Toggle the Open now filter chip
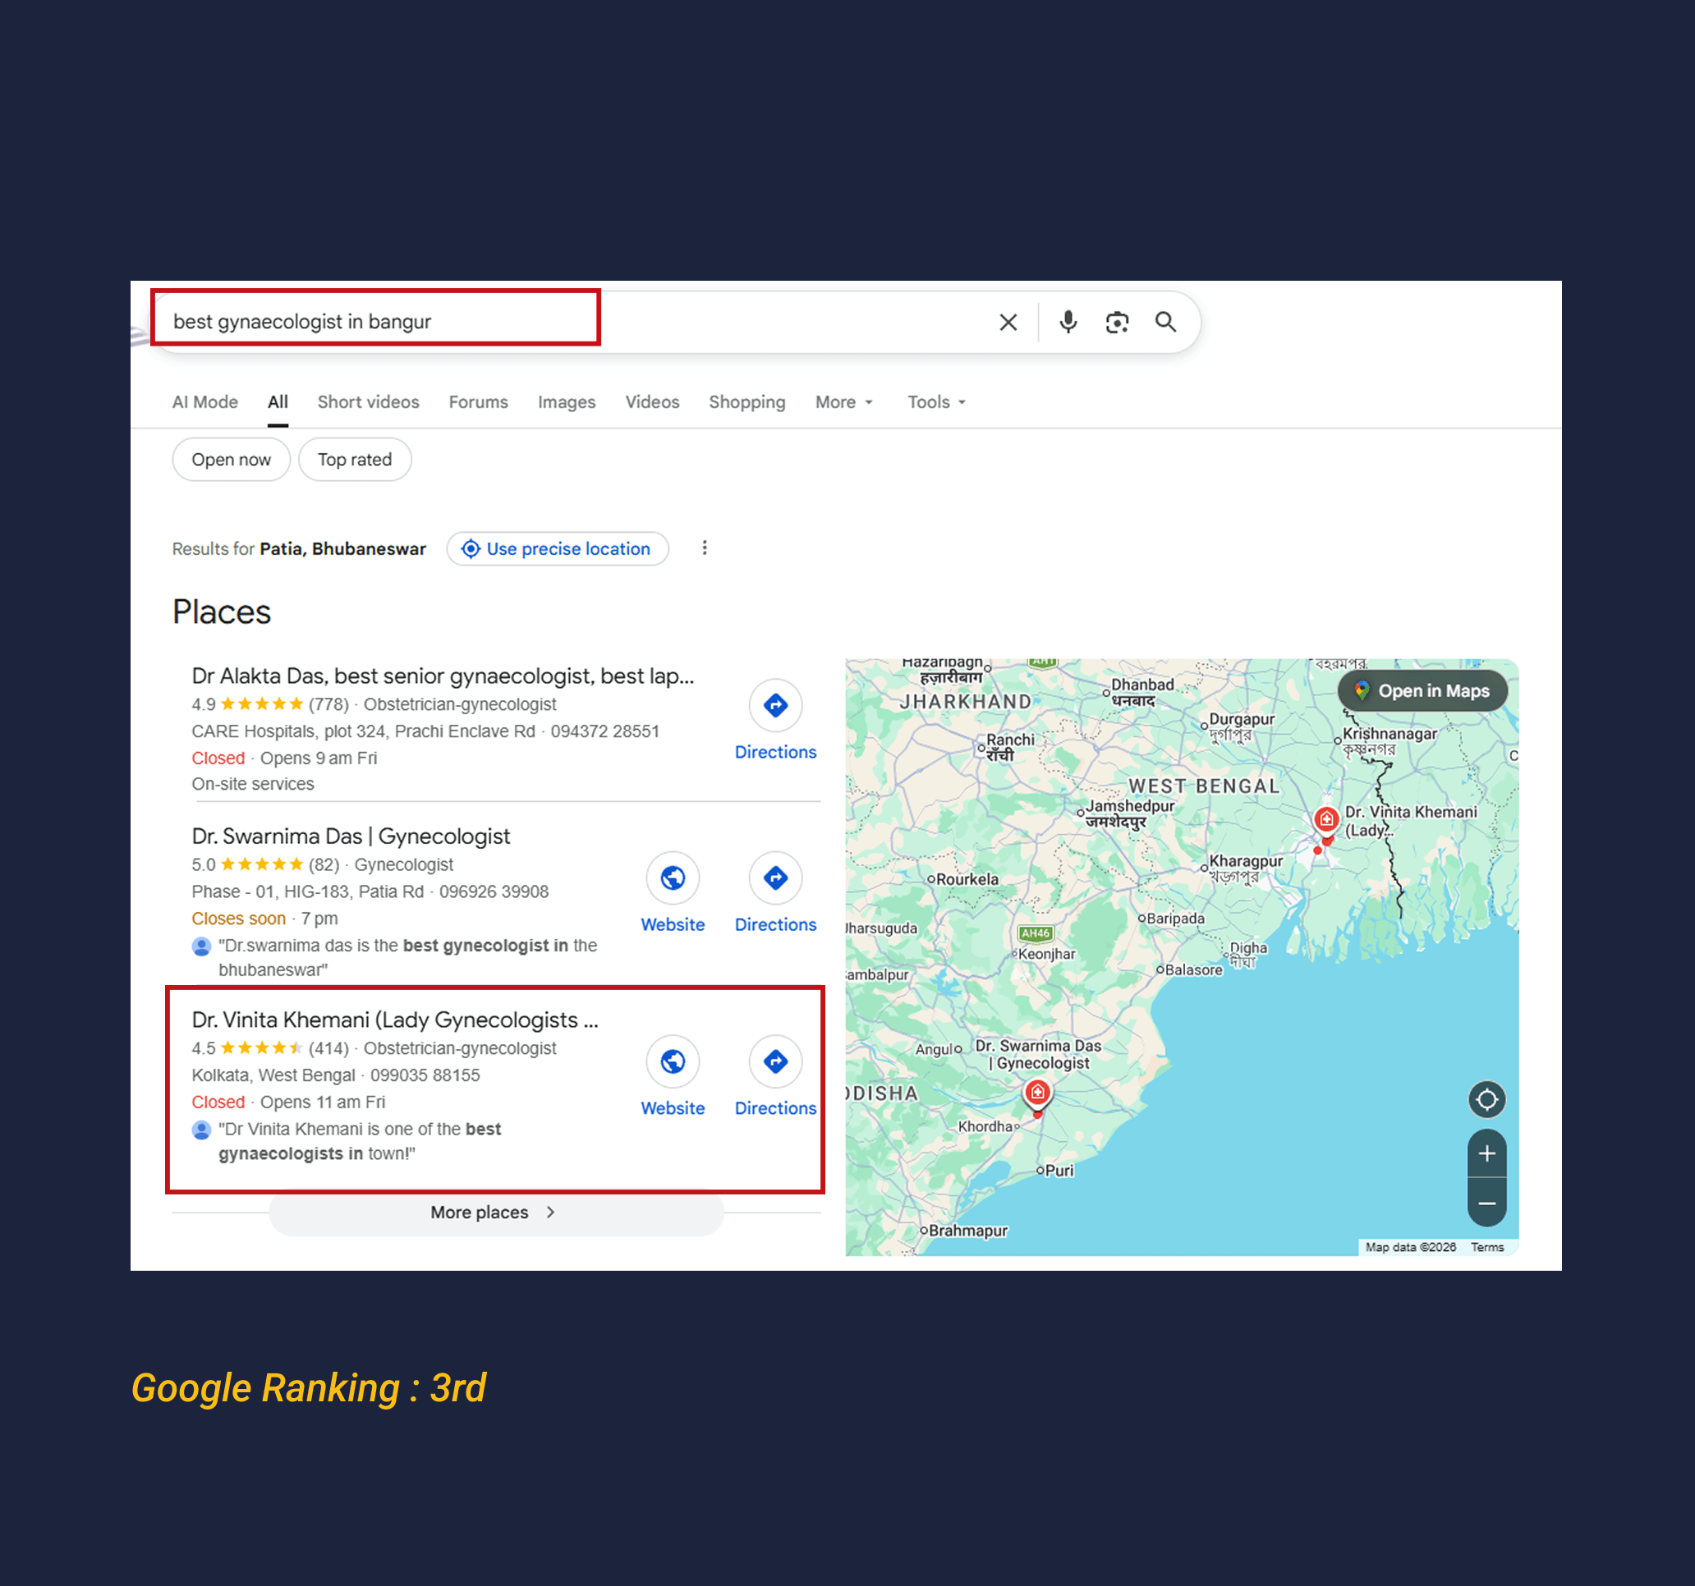 click(x=231, y=461)
